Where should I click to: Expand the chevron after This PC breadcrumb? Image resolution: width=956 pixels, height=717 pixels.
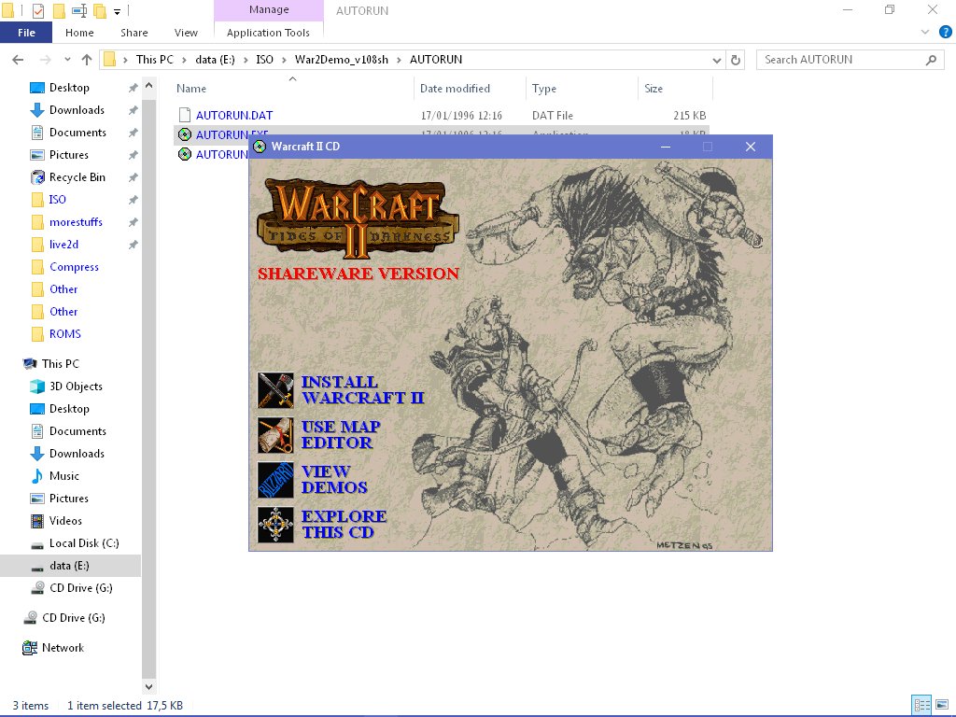[x=184, y=60]
